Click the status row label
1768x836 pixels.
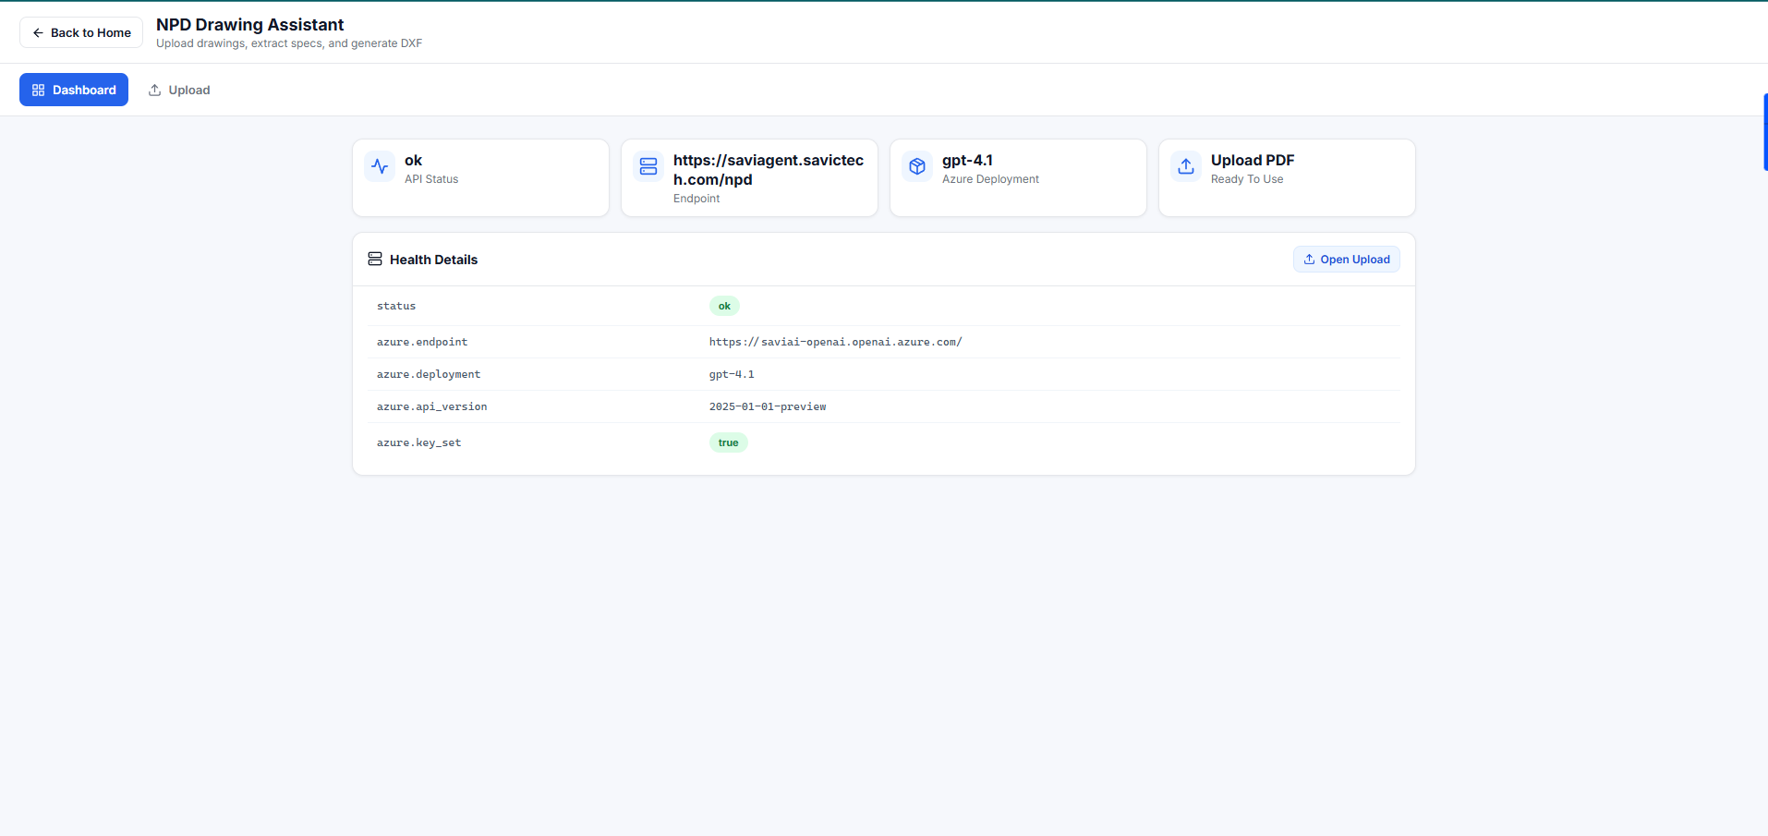coord(396,306)
